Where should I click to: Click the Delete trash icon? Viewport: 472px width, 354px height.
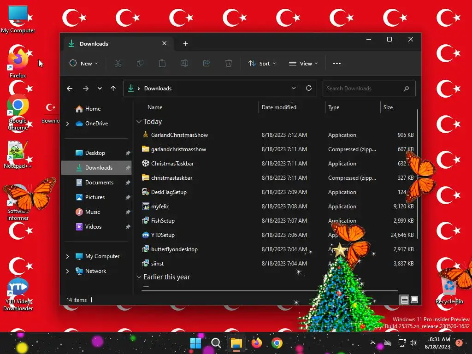[x=229, y=64]
